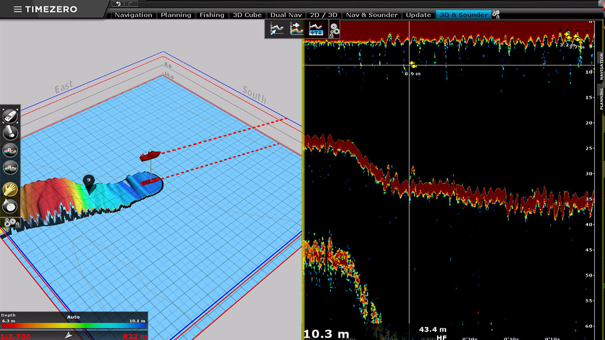Switch to the Navigation tab
The width and height of the screenshot is (605, 340).
(x=133, y=15)
